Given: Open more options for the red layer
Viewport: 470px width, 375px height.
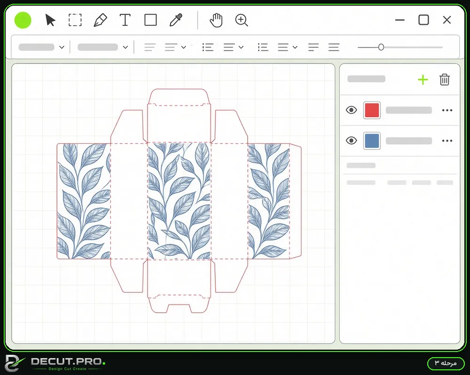Looking at the screenshot, I should pos(447,110).
